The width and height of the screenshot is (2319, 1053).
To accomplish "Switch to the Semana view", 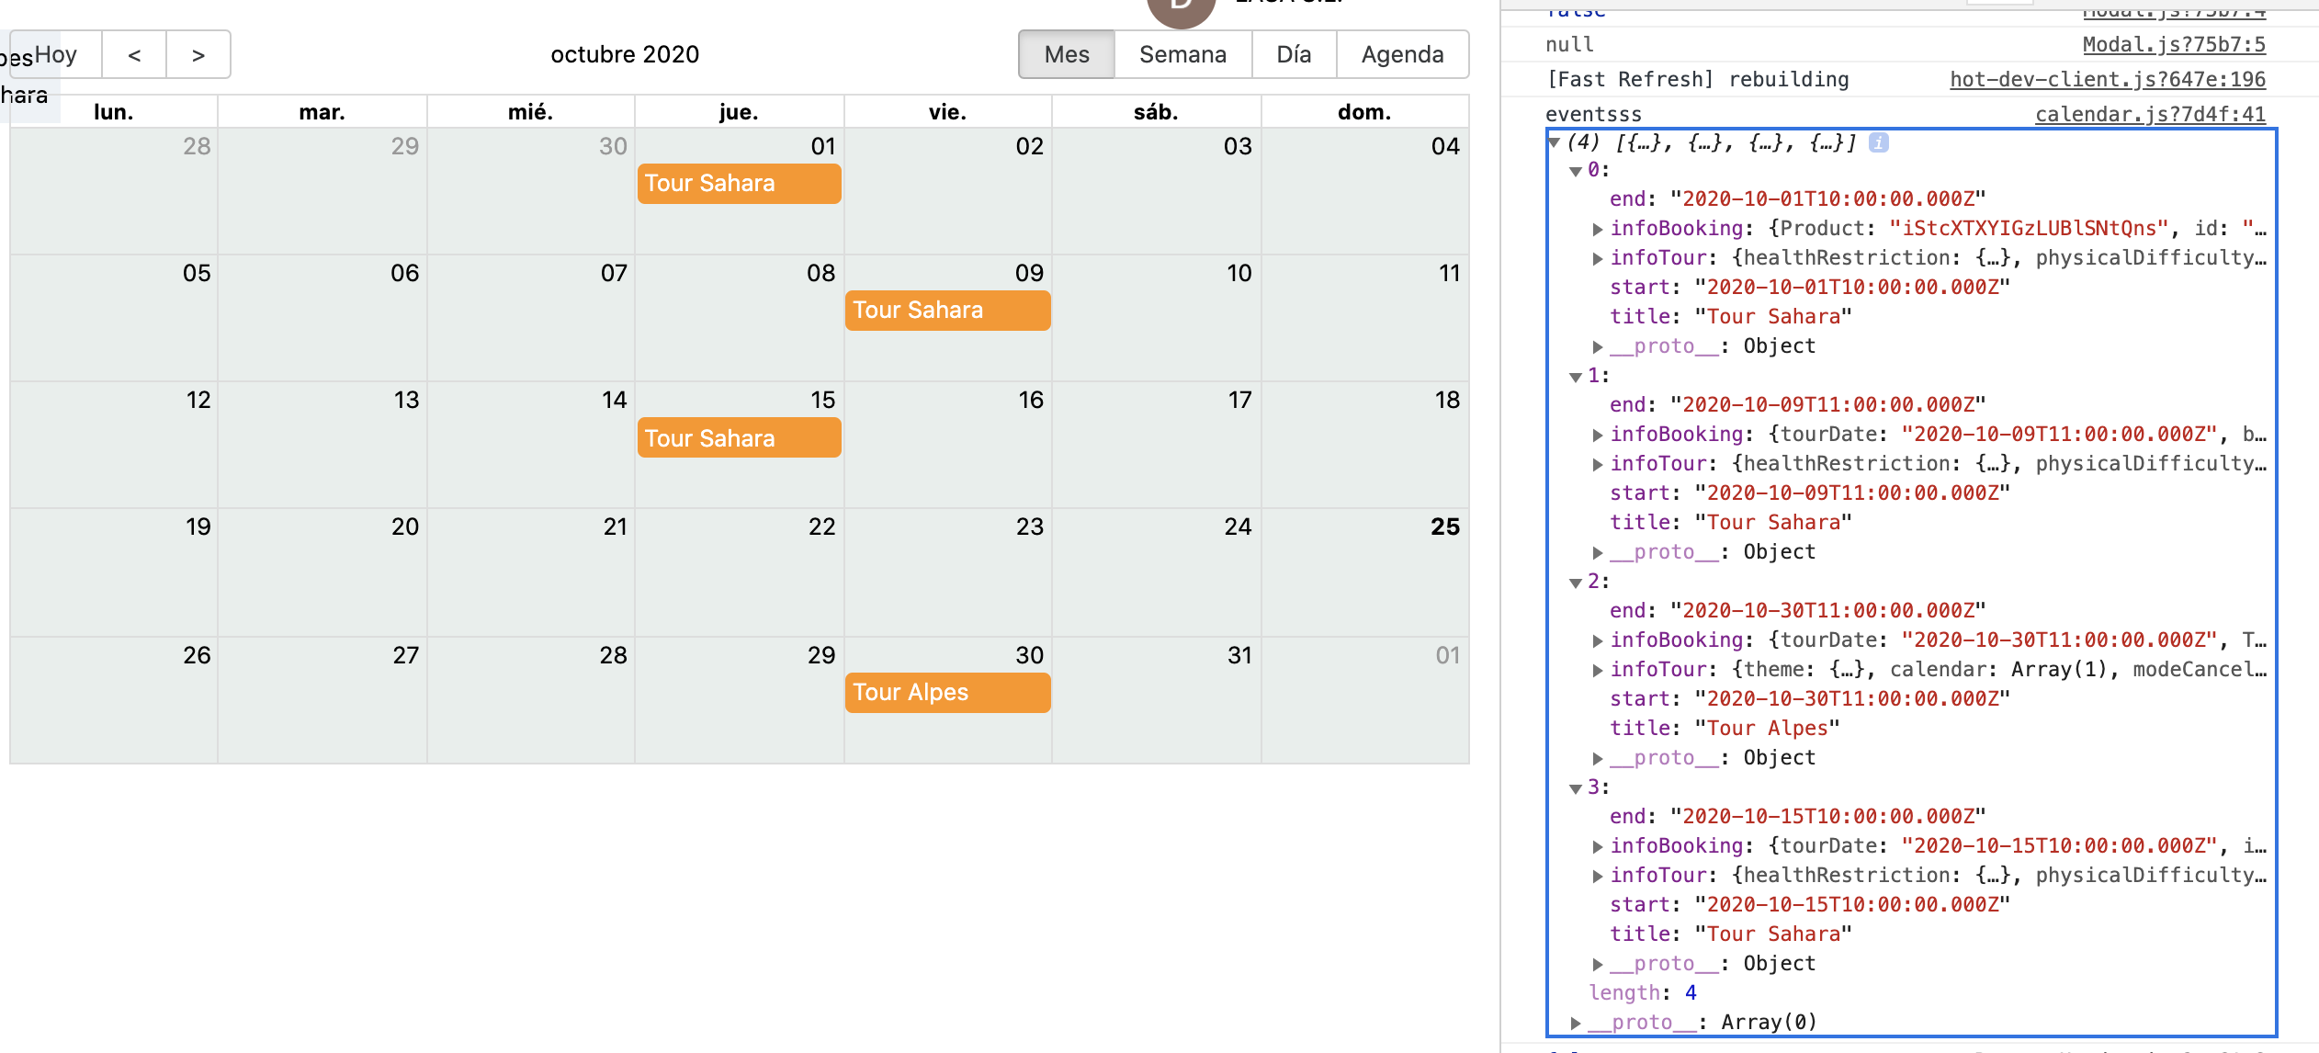I will [x=1182, y=54].
